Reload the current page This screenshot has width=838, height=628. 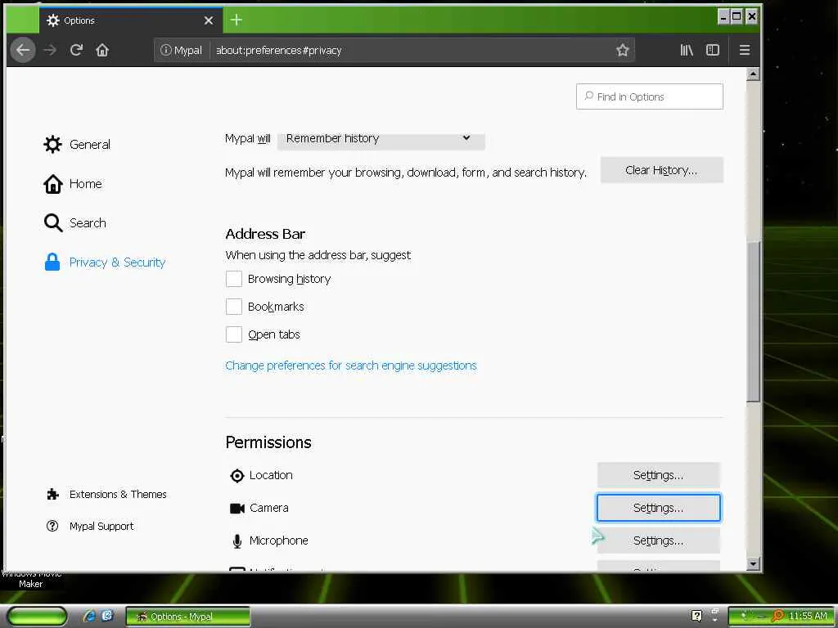(x=76, y=50)
